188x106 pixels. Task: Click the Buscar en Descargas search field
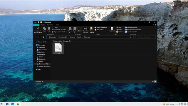click(145, 37)
